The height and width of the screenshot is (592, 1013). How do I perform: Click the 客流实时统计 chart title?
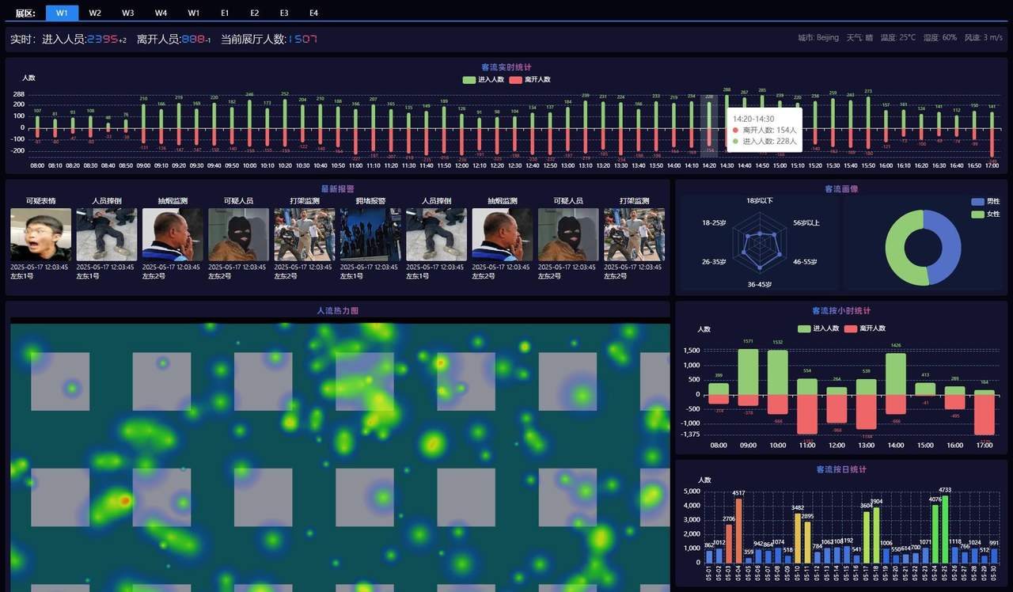506,67
